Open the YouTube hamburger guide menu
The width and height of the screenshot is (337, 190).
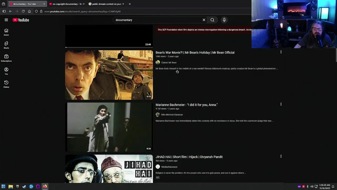[x=6, y=20]
